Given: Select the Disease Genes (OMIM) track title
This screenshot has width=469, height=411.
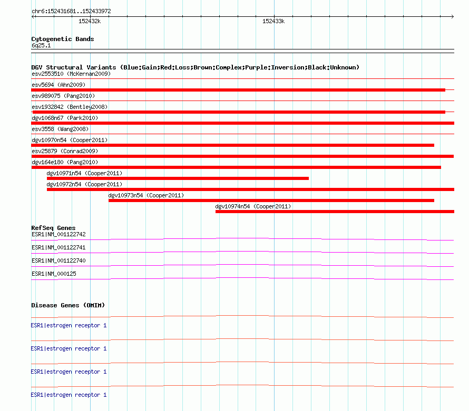Looking at the screenshot, I should pos(68,305).
